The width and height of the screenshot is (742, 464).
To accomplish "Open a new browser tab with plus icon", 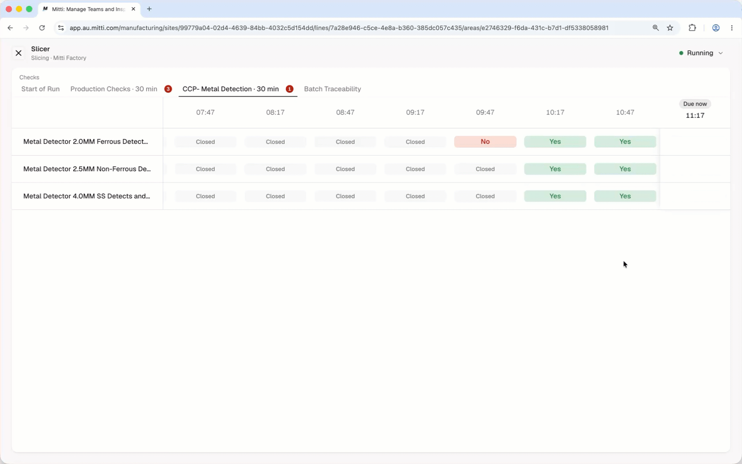I will click(149, 9).
